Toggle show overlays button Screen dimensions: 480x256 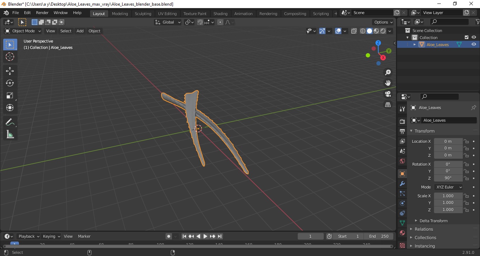338,31
